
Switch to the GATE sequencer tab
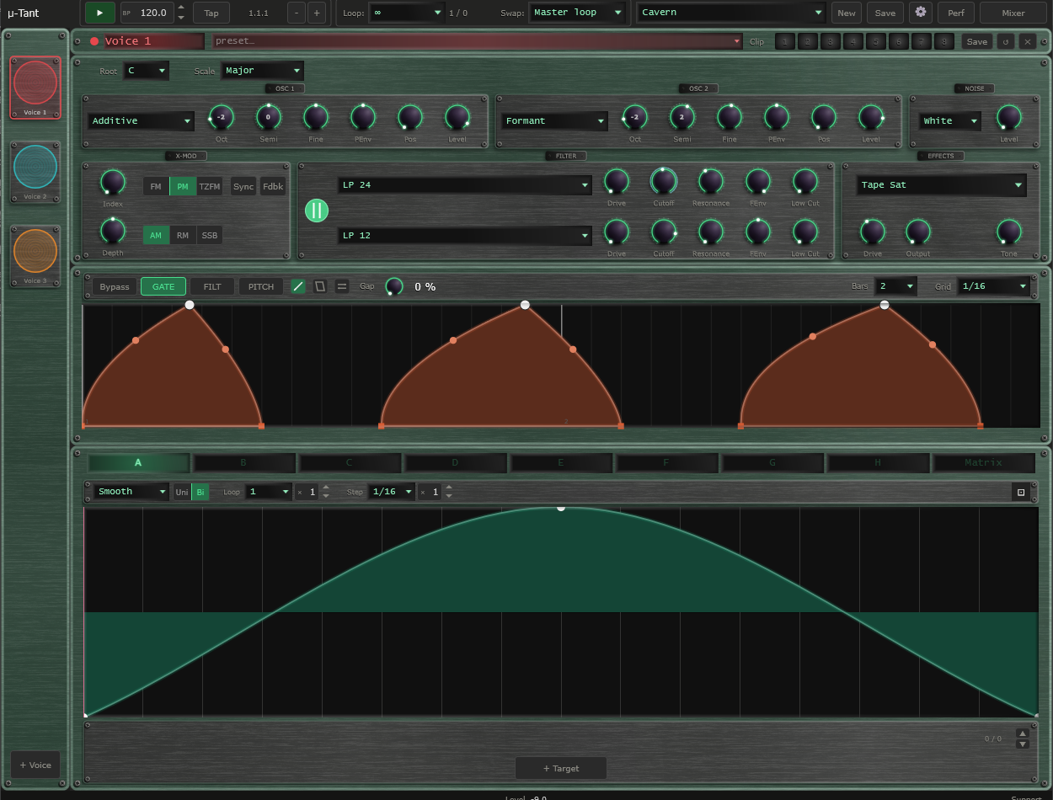click(x=163, y=286)
